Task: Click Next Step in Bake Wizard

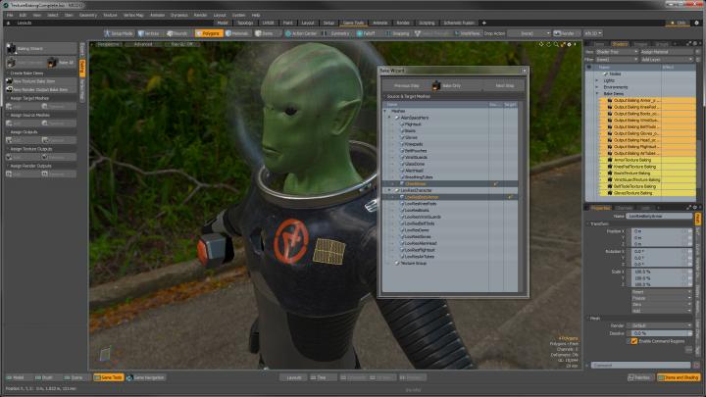Action: [504, 85]
